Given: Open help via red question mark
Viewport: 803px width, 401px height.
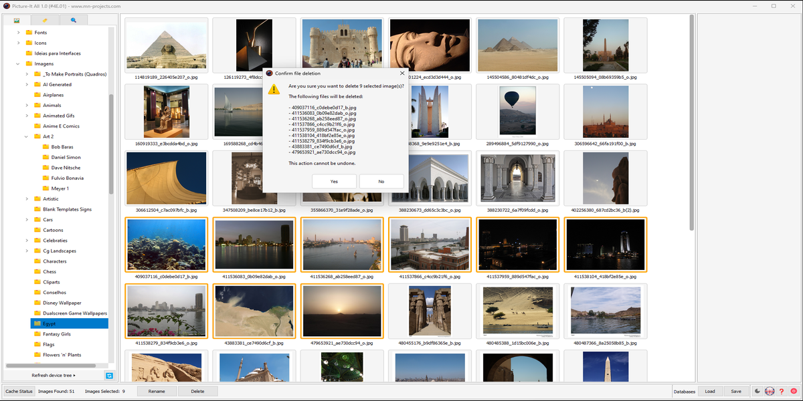Looking at the screenshot, I should tap(781, 391).
